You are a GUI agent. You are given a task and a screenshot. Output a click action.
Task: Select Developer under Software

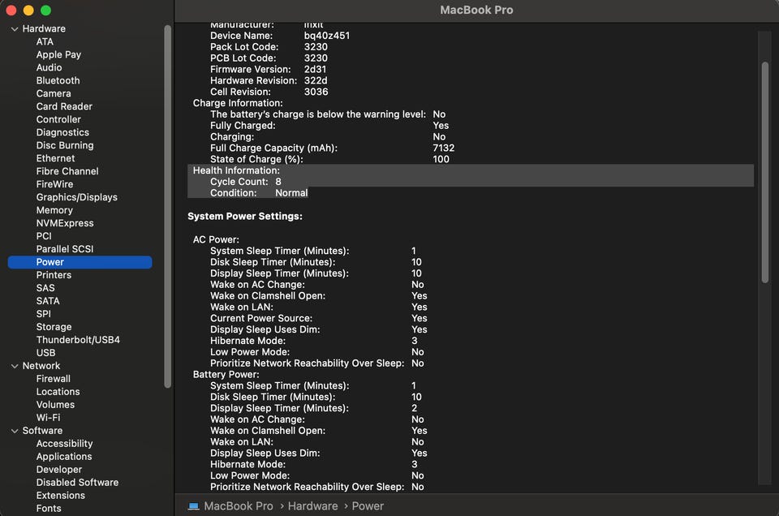click(59, 469)
